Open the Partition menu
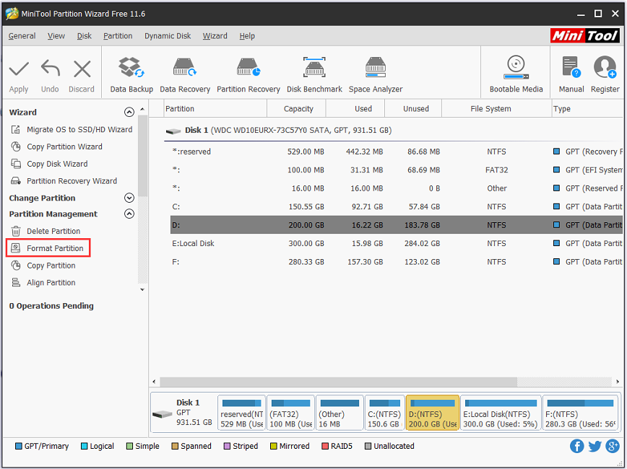This screenshot has width=627, height=469. coord(118,36)
